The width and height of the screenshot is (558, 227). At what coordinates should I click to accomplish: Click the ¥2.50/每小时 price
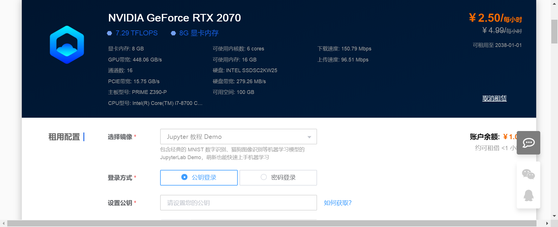[495, 18]
